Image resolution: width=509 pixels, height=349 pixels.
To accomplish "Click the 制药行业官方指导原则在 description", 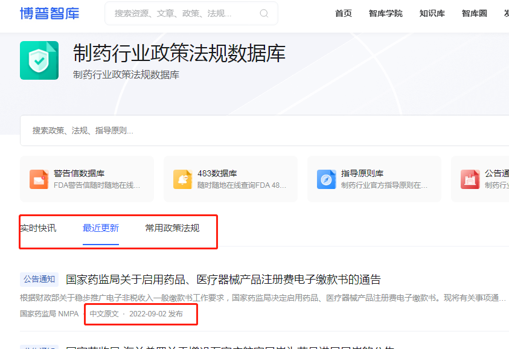I will coord(385,185).
